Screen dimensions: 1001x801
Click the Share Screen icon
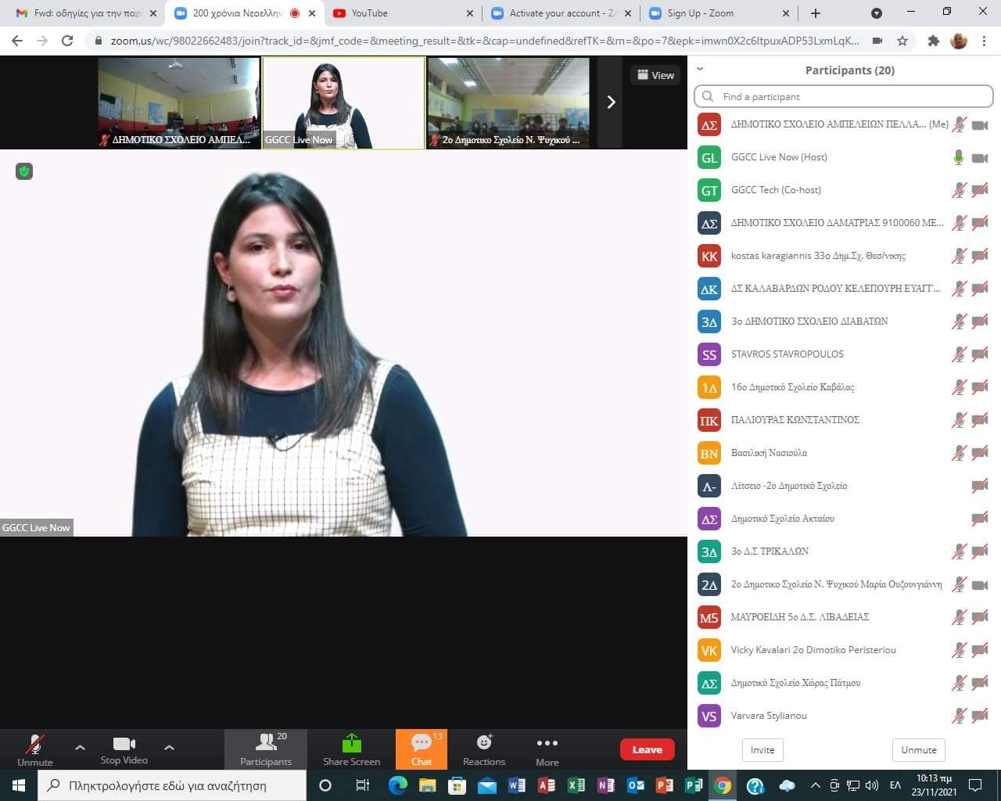351,749
